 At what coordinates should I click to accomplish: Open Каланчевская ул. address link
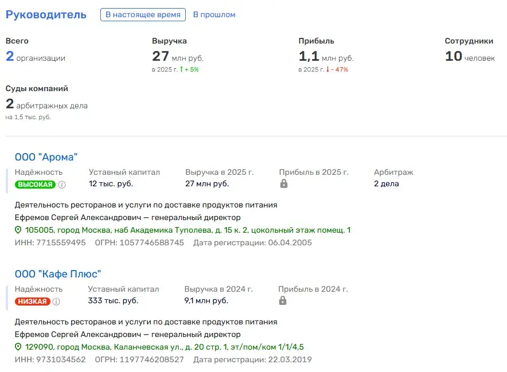point(165,347)
